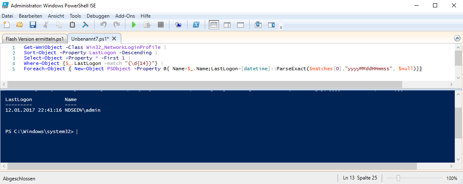This screenshot has width=463, height=184.
Task: Start a new remote PowerShell tab
Action: pos(178,25)
